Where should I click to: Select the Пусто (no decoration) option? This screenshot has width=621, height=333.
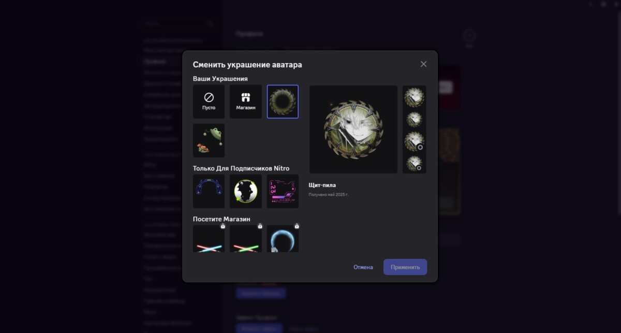[x=209, y=102]
